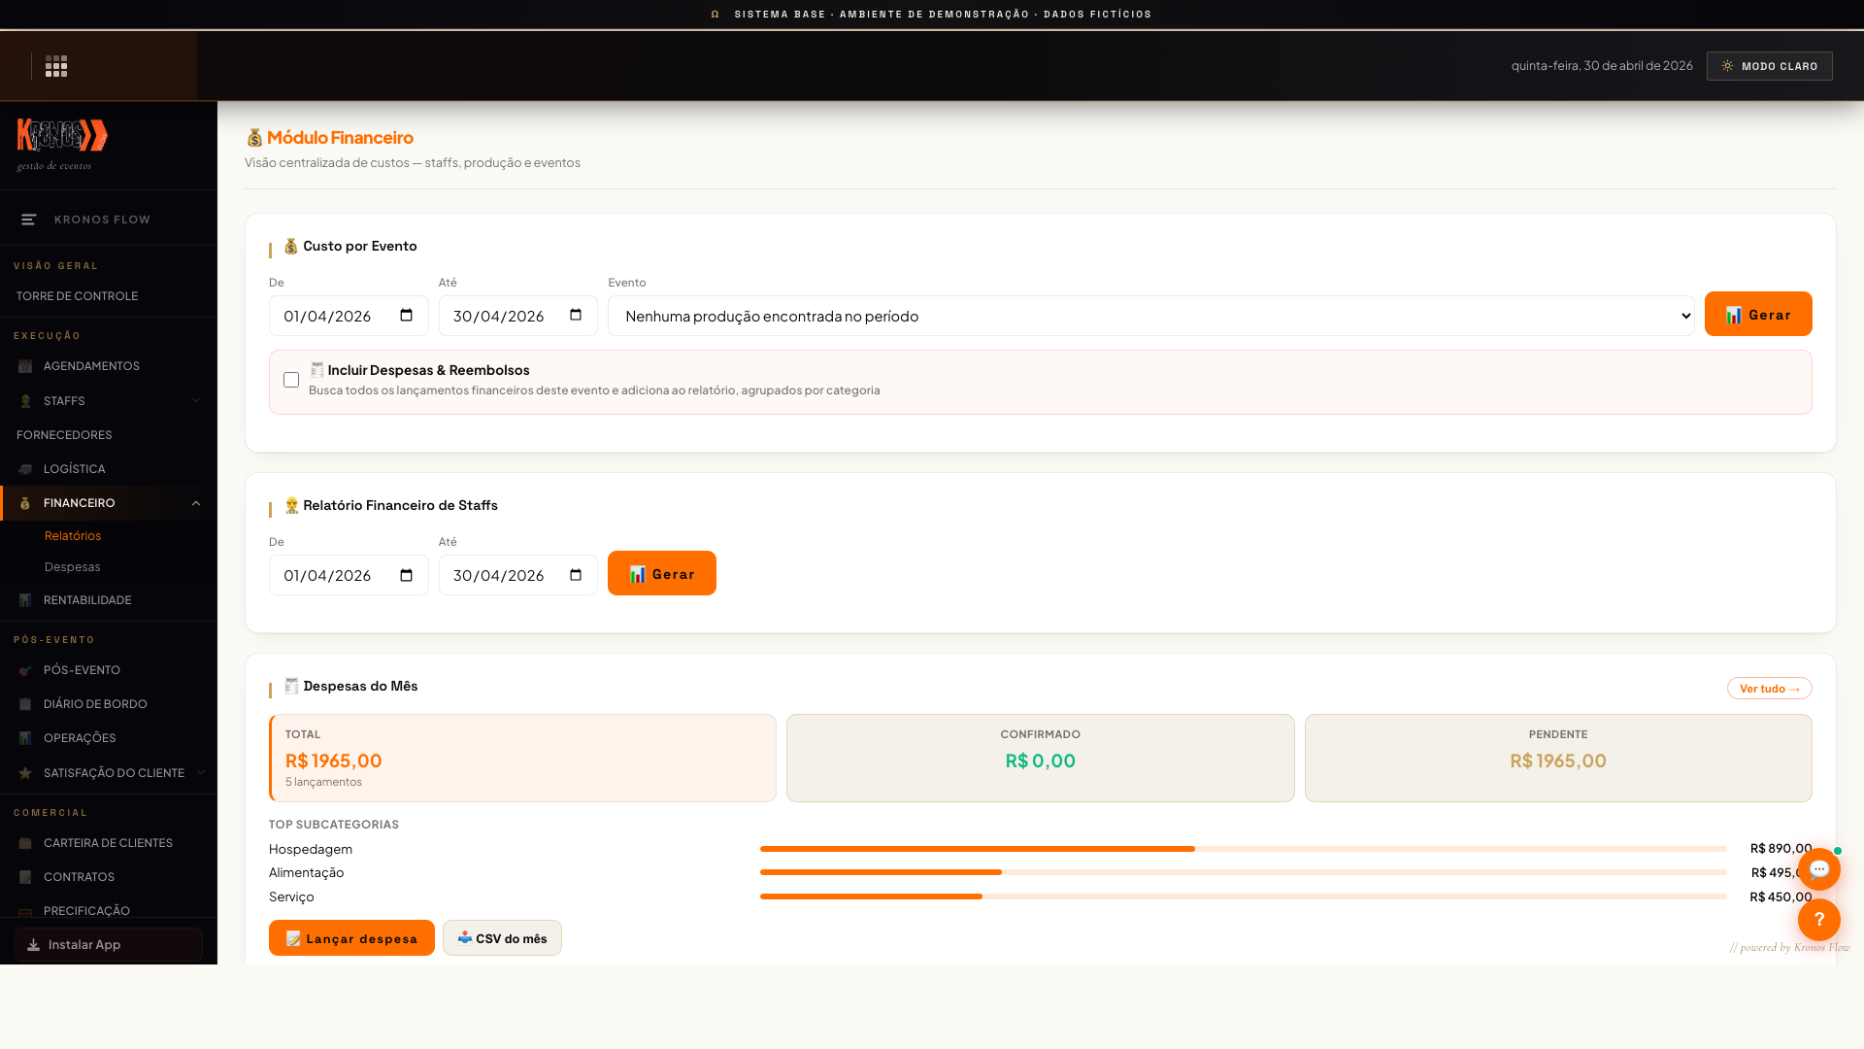Click the R$ 450,00 value

(x=1781, y=897)
